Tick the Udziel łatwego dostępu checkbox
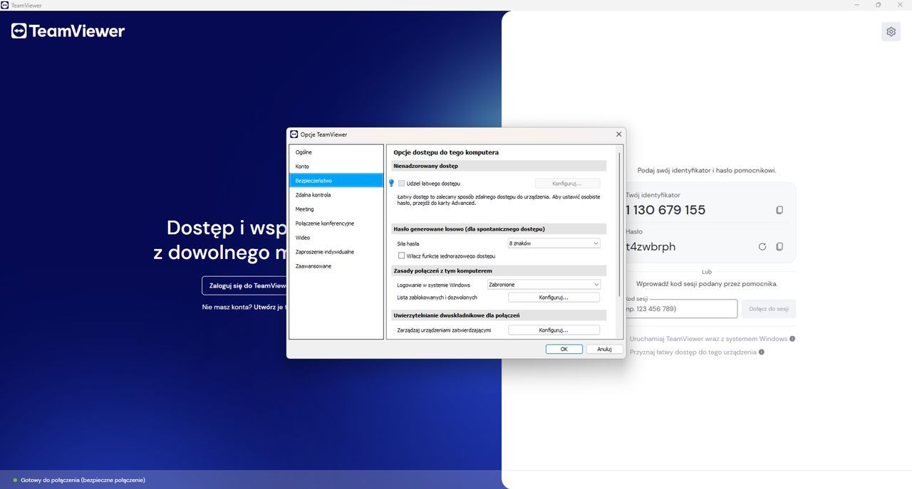912x489 pixels. (401, 184)
